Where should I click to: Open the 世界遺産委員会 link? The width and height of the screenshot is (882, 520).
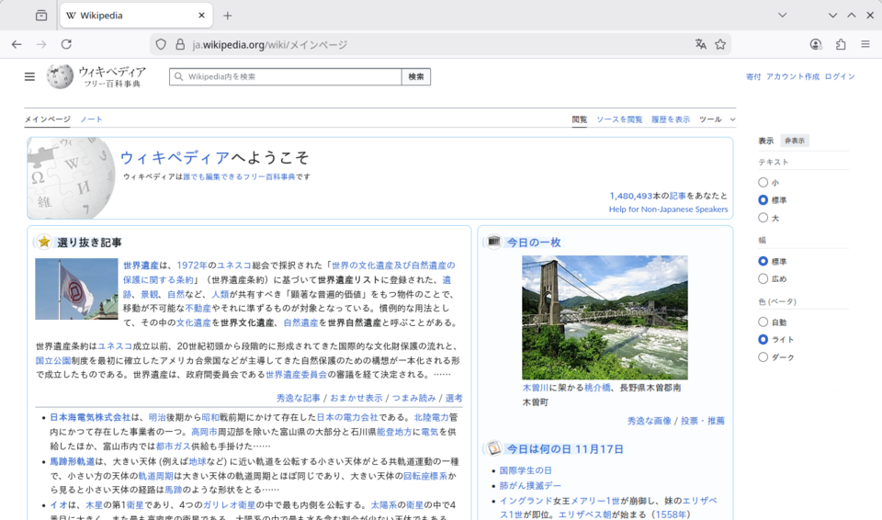pyautogui.click(x=297, y=374)
